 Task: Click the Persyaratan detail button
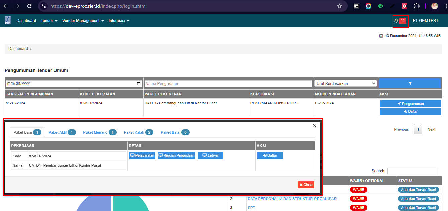pos(142,155)
